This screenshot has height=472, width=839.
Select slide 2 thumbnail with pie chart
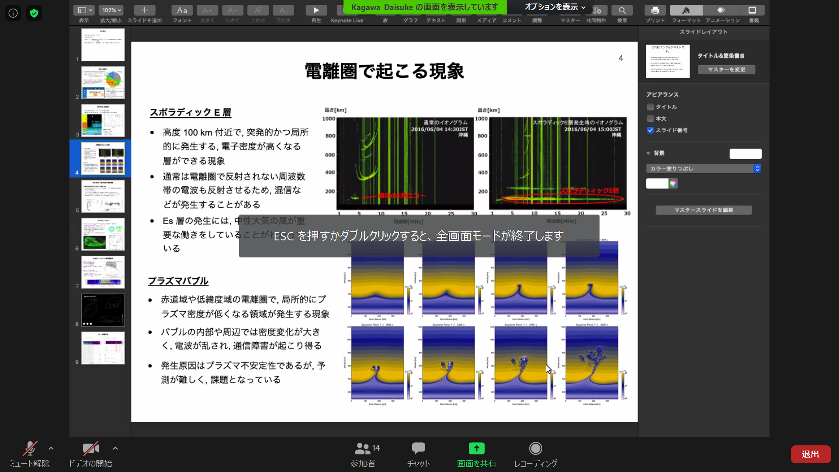(x=103, y=83)
